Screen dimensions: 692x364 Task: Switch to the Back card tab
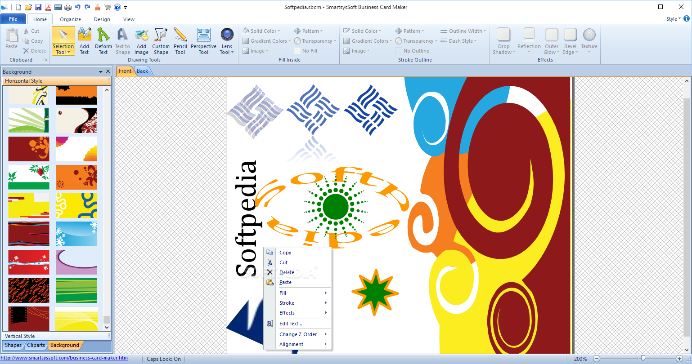coord(143,71)
